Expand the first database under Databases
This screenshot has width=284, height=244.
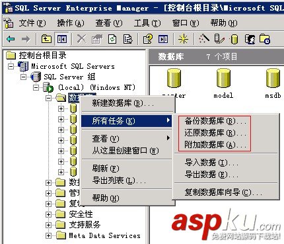pos(61,108)
